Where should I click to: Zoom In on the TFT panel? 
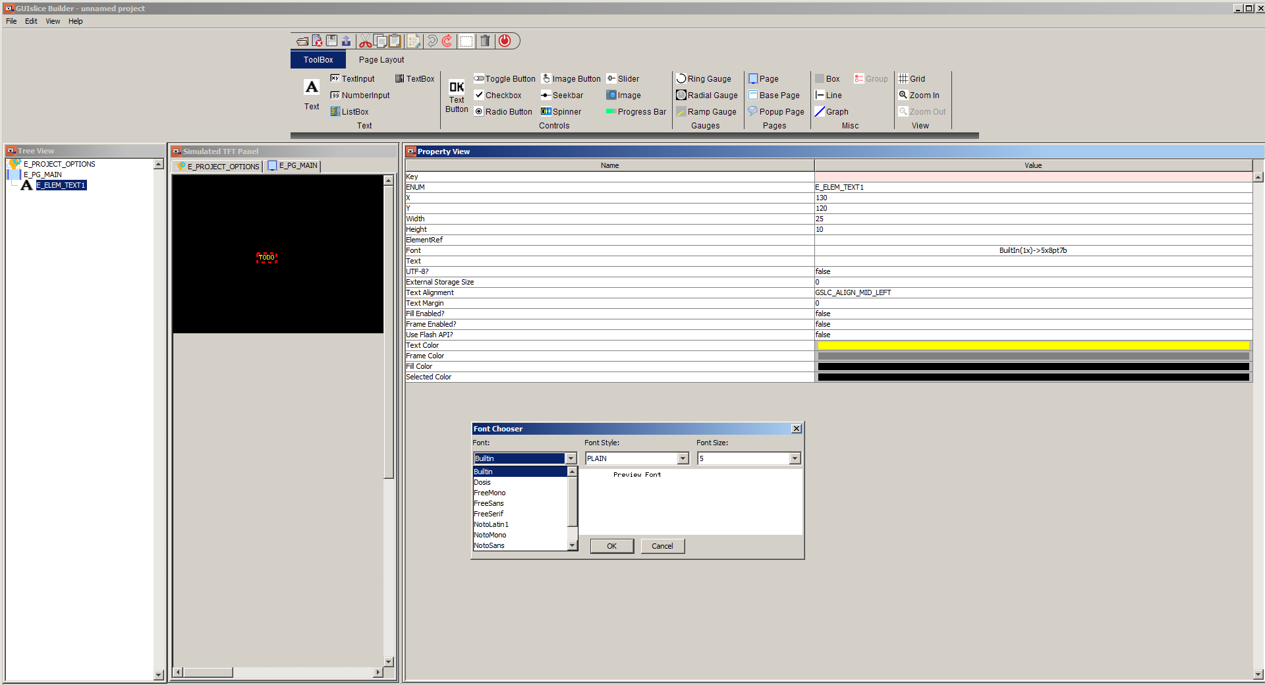point(919,95)
